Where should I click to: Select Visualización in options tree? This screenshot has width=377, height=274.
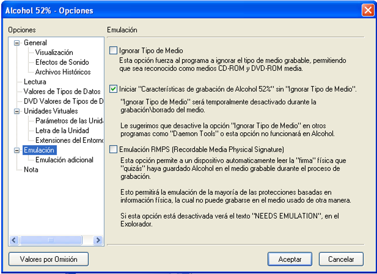(x=54, y=52)
